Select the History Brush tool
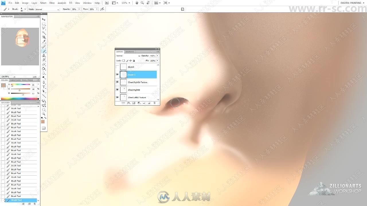Screen dimensions: 367x206 click(x=44, y=60)
